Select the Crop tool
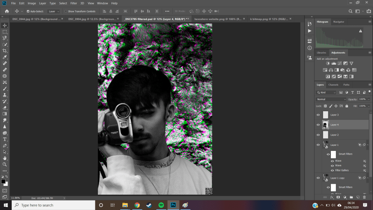 click(5, 51)
